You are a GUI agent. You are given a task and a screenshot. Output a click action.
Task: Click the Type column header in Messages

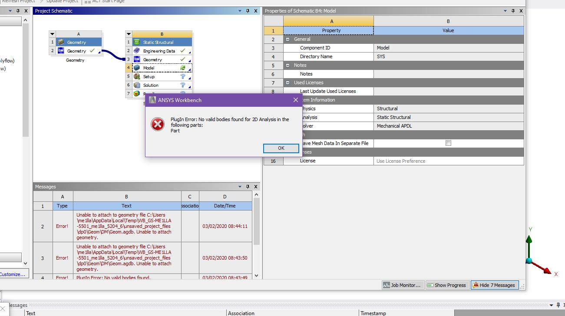coord(63,206)
